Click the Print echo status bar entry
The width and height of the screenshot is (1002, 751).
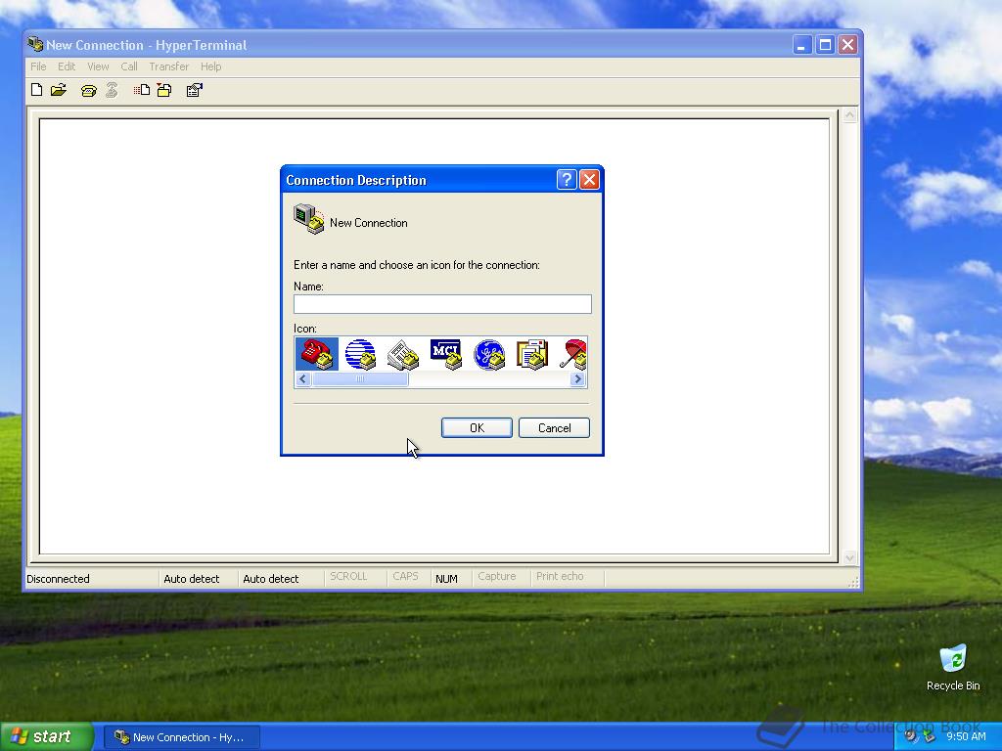tap(560, 576)
